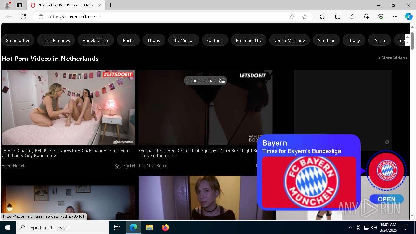
Task: Click the large FC Bayern logo banner
Action: tap(309, 182)
